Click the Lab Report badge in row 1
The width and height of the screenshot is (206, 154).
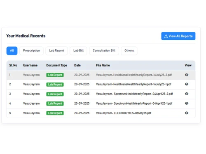pos(55,75)
